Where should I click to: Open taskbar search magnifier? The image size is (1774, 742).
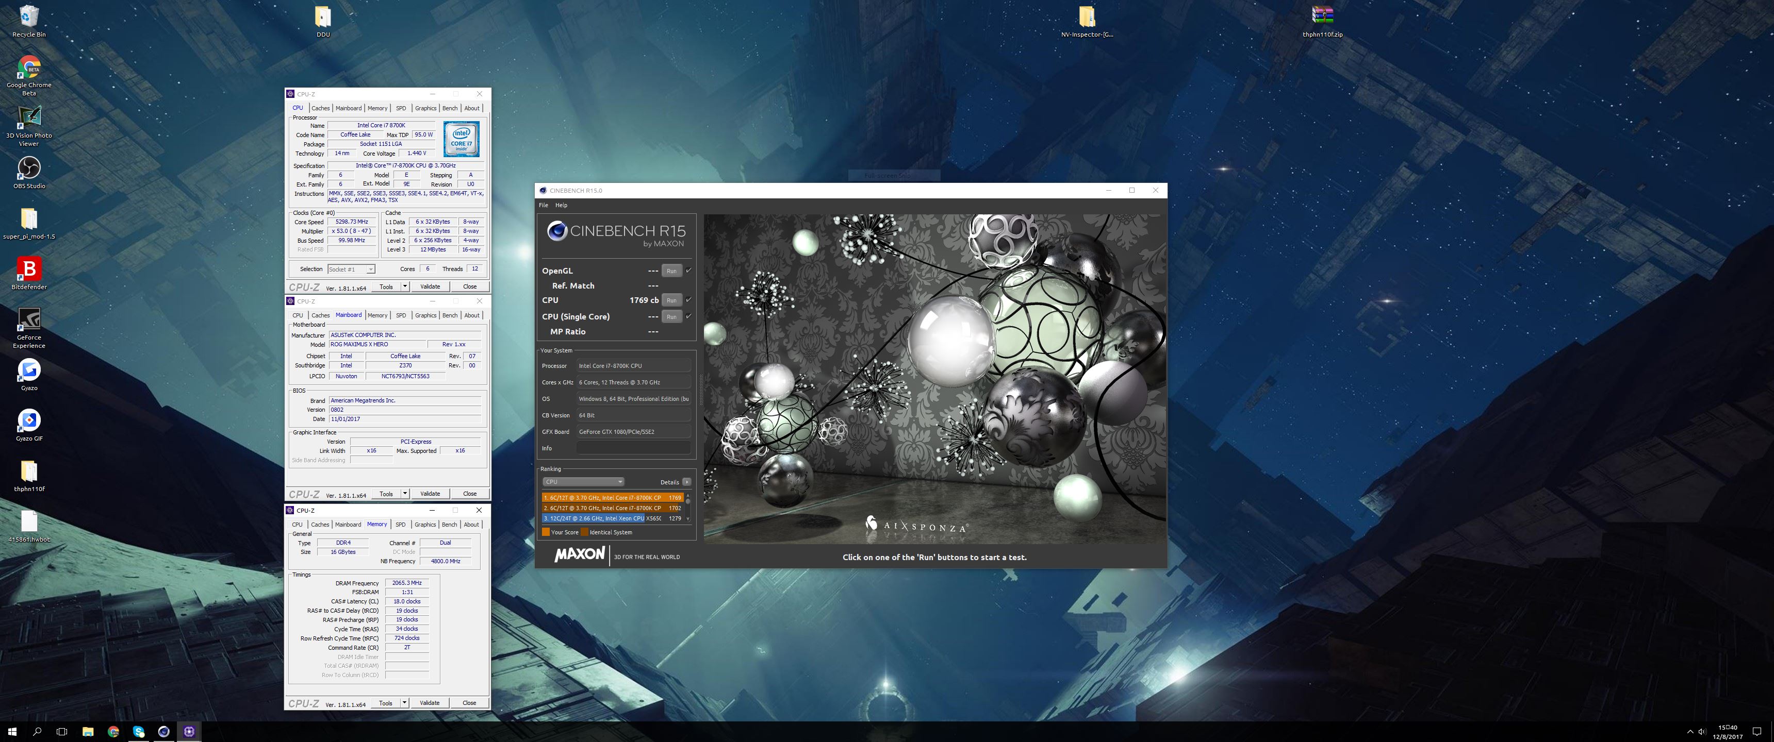(37, 731)
